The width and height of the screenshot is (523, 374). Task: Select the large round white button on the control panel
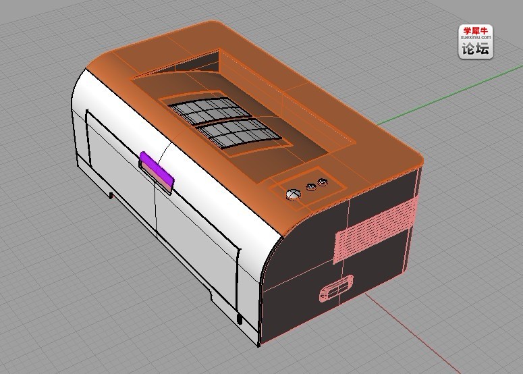293,194
